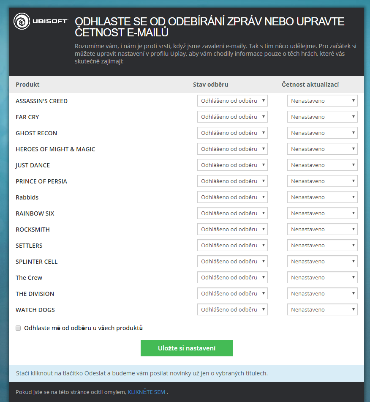The image size is (370, 402).
Task: Follow the 'KLIKNĚTE SEM' link
Action: (146, 392)
